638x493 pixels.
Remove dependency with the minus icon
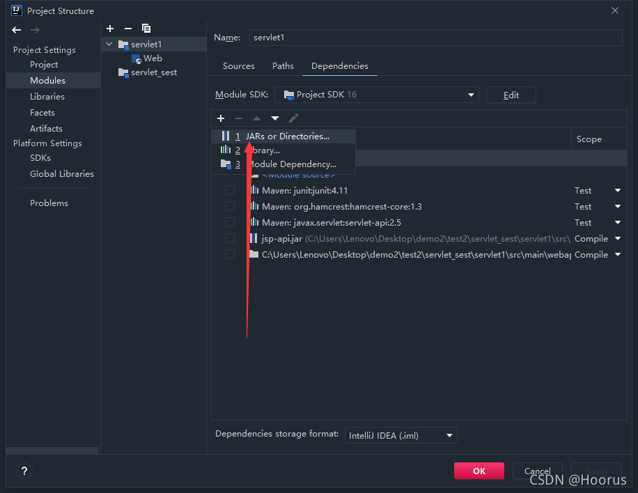(239, 118)
